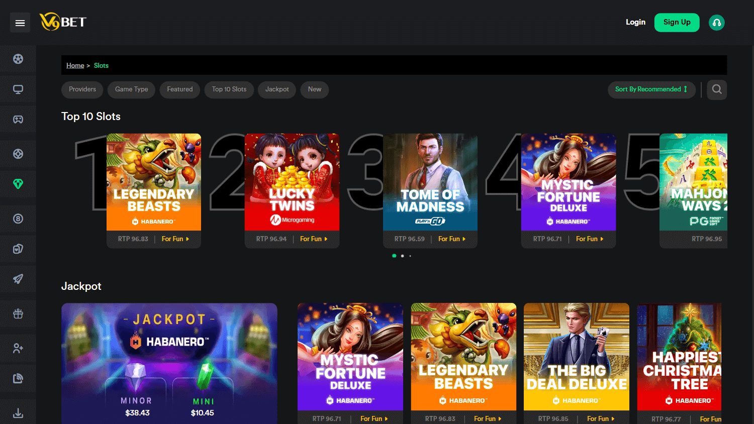Screen dimensions: 754x424
Task: Click the RTP 96.94 text
Action: click(x=271, y=239)
